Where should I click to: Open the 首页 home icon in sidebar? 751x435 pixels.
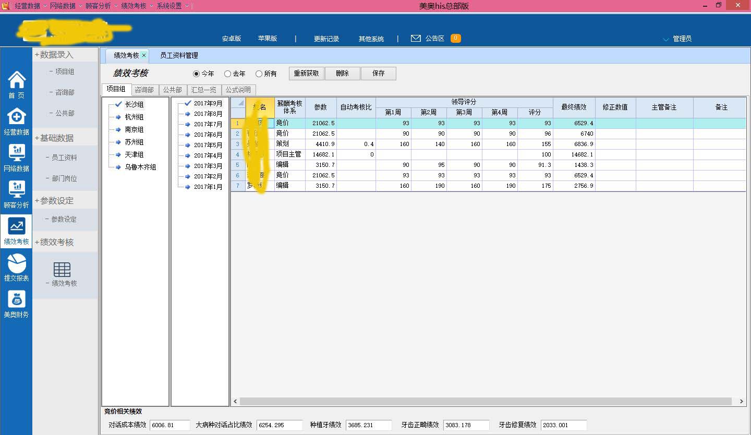17,80
